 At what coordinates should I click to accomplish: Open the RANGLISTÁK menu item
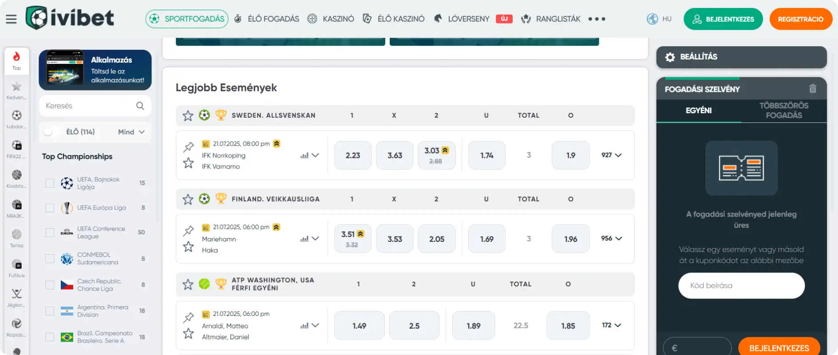coord(551,19)
